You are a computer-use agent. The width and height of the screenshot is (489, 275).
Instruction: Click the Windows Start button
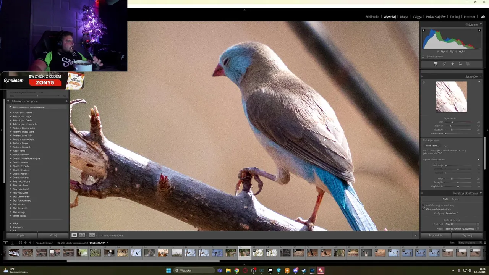pos(168,270)
